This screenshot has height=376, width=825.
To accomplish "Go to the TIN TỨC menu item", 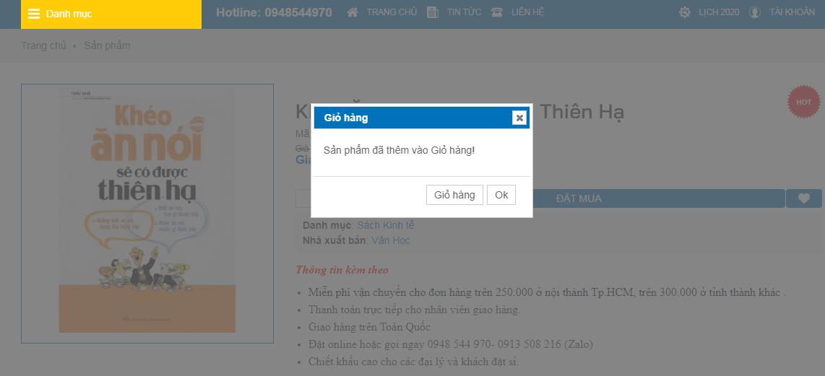I will 465,12.
